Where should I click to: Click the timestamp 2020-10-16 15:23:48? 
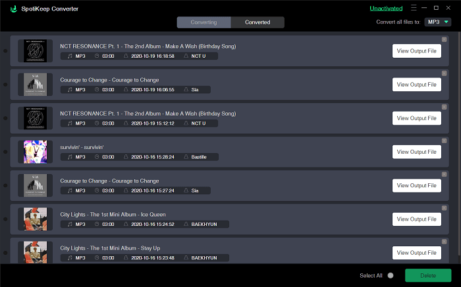coord(153,258)
